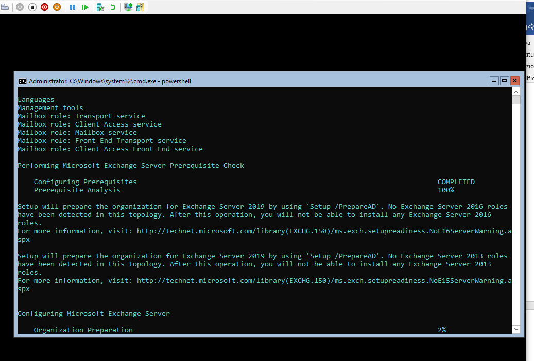Click the 'Management tools' line
Screen dimensions: 534x361
50,108
